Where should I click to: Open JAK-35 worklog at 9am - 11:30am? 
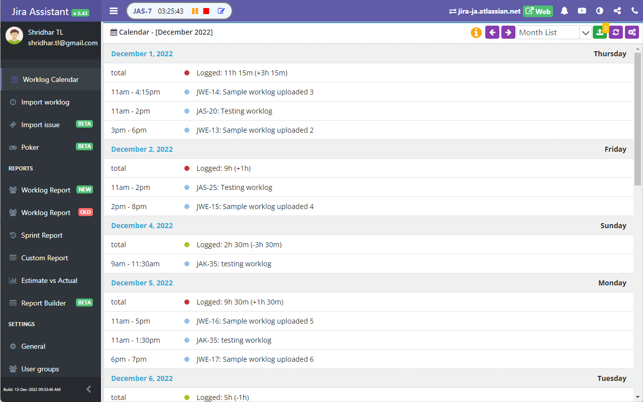[234, 264]
